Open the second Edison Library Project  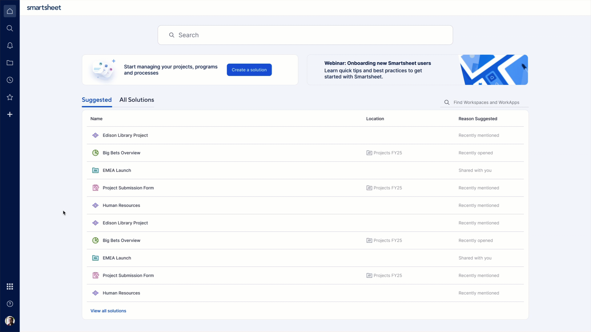[x=125, y=223]
